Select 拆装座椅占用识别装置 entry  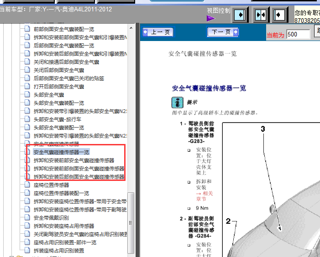(59, 251)
